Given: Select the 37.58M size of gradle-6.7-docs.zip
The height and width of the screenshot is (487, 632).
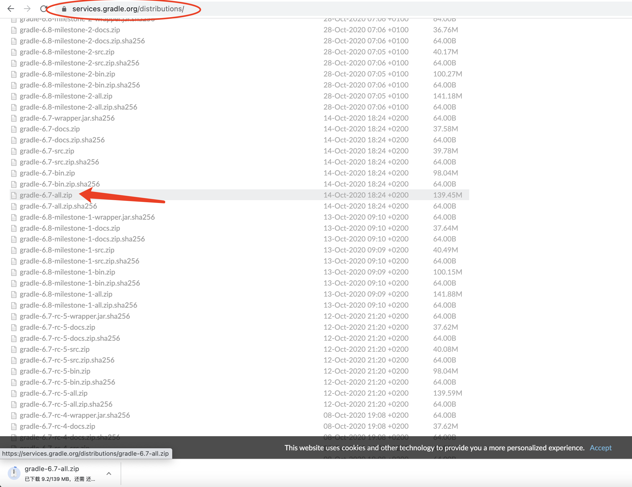Looking at the screenshot, I should [445, 129].
